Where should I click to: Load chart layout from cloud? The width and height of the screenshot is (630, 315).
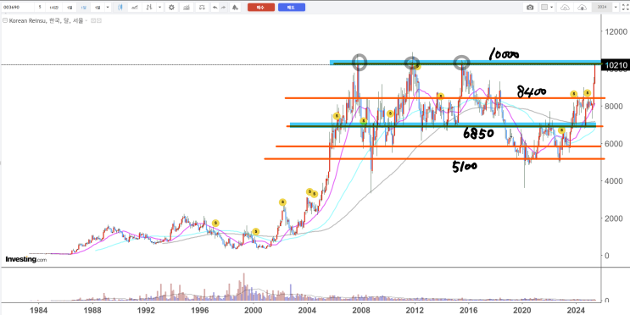(565, 8)
